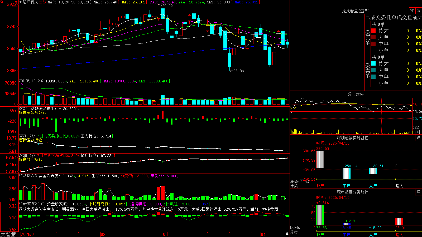Click the 委卖单 section label
Viewport: 422px width, 237px height.
click(x=368, y=70)
